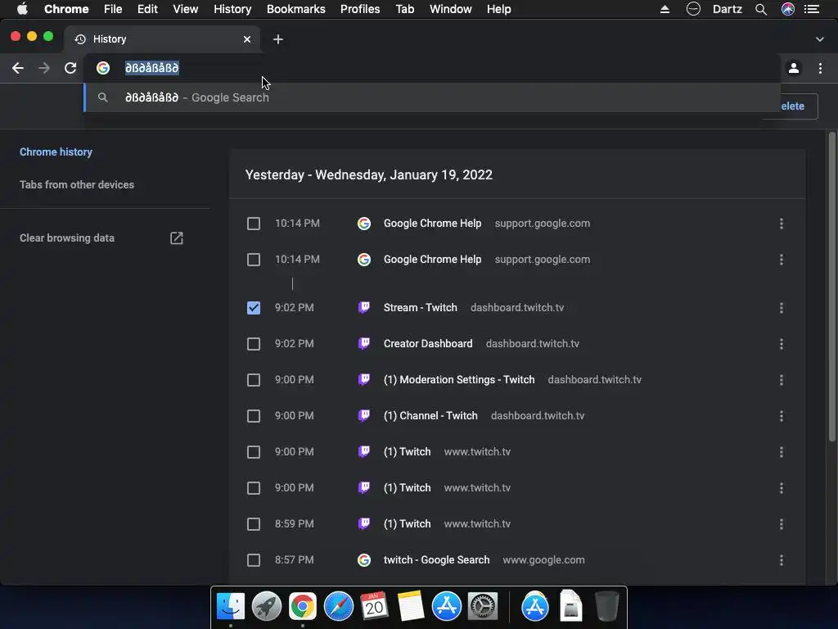Open the Apple menu
Screen dimensions: 838x629
pyautogui.click(x=22, y=9)
